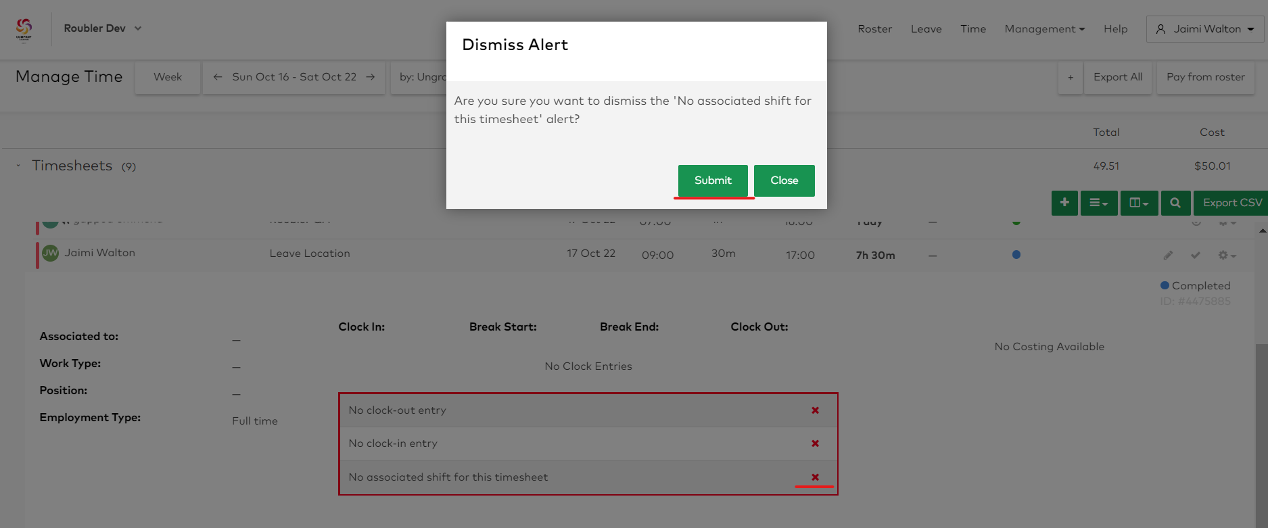The image size is (1268, 528).
Task: Expand the Roubler Dev company dropdown
Action: pyautogui.click(x=103, y=28)
